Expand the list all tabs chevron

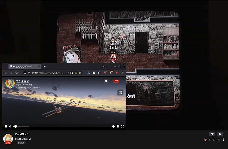pos(104,66)
